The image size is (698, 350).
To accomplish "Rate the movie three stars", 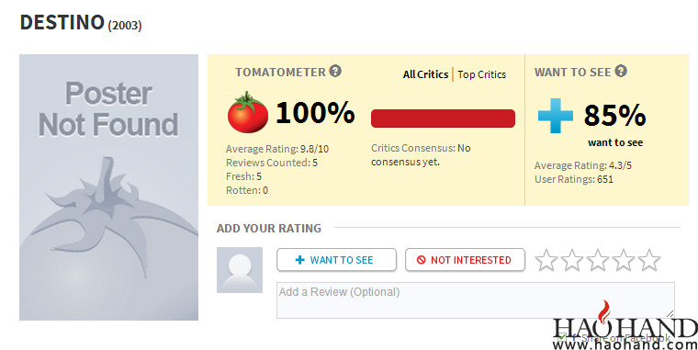I will point(597,260).
